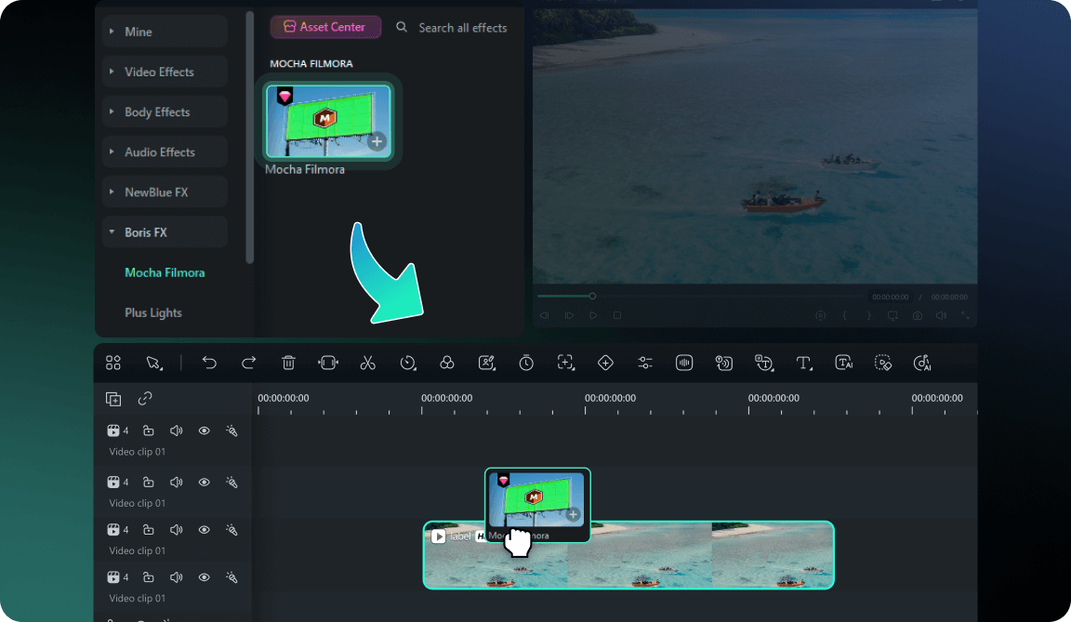Open the stopwatch duration tool
Image resolution: width=1071 pixels, height=622 pixels.
tap(526, 364)
